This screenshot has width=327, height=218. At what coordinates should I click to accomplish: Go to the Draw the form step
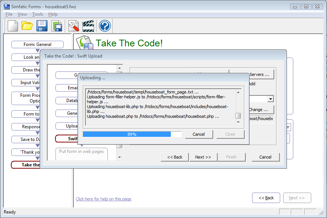pos(25,70)
